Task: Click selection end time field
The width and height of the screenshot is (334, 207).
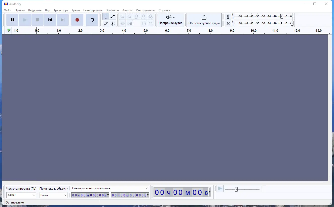Action: tap(129, 195)
